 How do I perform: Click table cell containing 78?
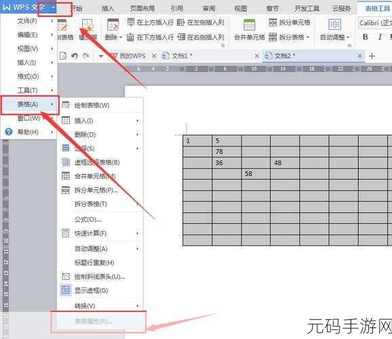tap(227, 151)
